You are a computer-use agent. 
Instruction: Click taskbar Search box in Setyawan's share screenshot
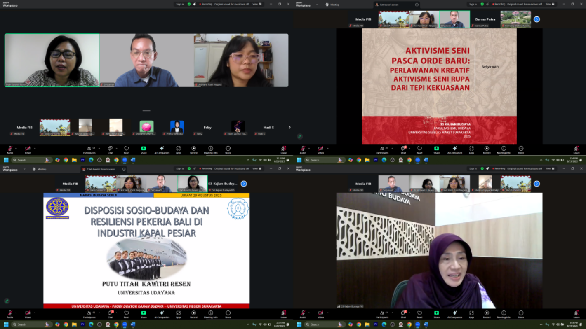click(x=325, y=160)
